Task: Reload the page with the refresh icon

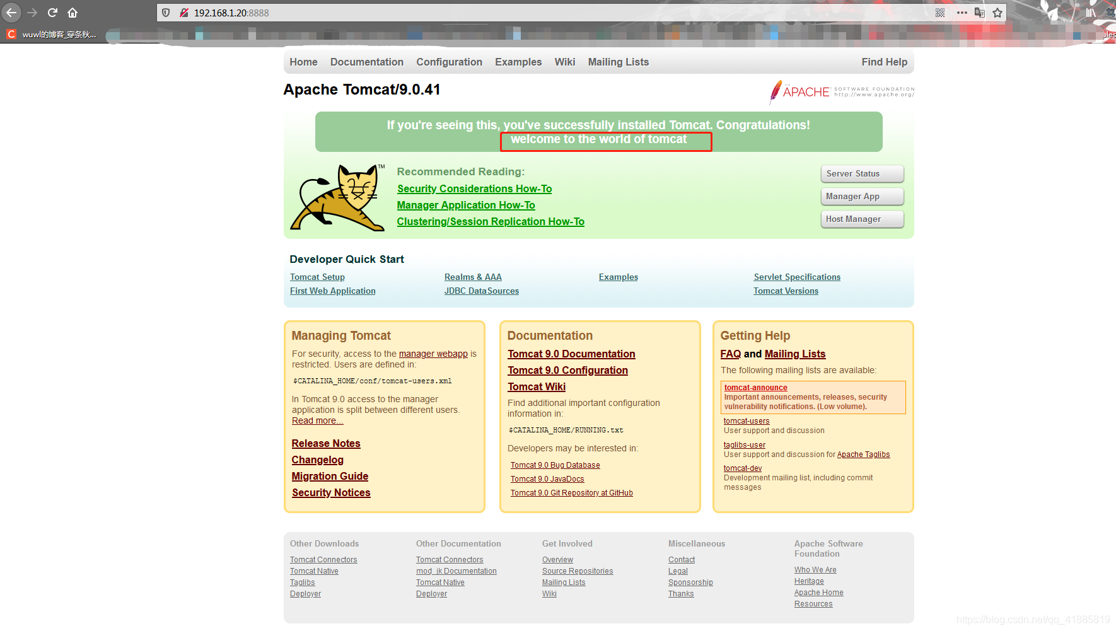Action: (x=53, y=13)
